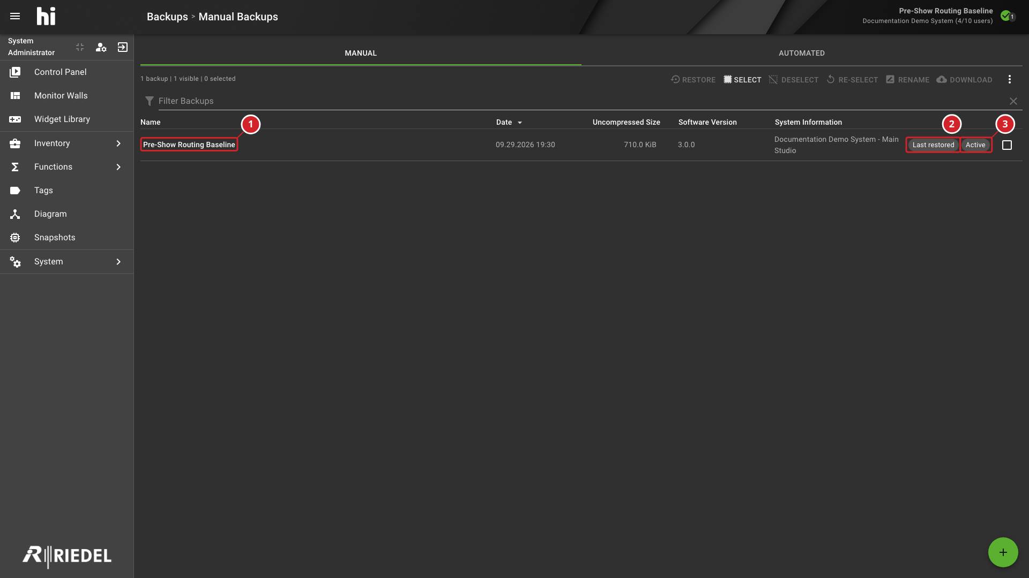Click the Pre-Show Routing Baseline backup name
1029x578 pixels.
(189, 144)
